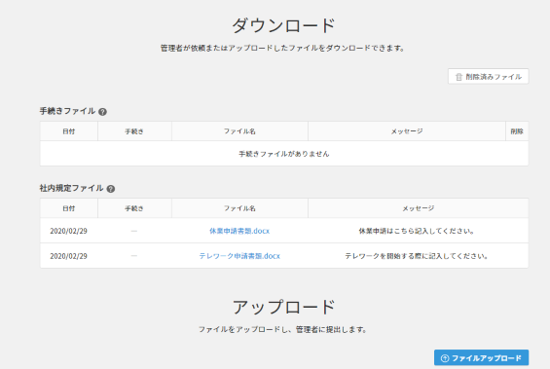Click the empty 手続きファイルがありません row

pyautogui.click(x=284, y=154)
